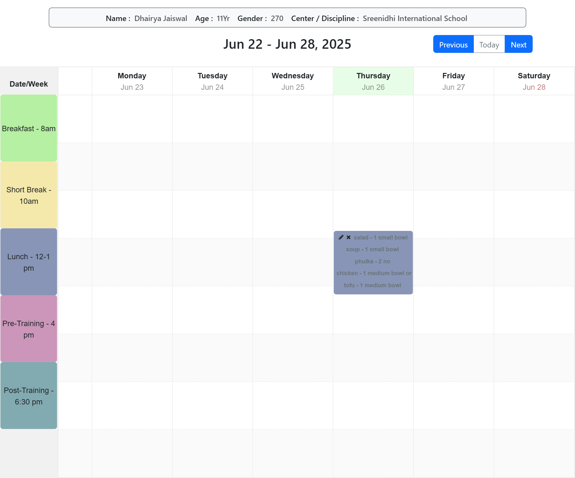
Task: Go to the Previous week
Action: point(453,45)
